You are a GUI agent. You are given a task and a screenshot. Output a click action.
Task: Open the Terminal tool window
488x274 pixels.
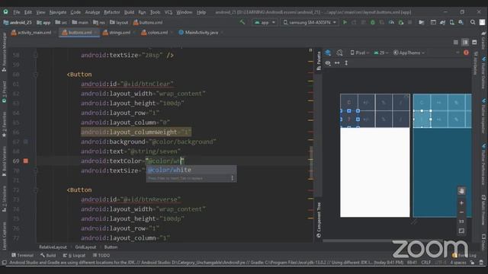(x=22, y=255)
